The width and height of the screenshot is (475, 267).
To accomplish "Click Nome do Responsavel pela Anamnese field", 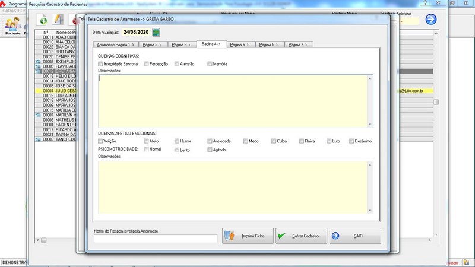I will (156, 239).
